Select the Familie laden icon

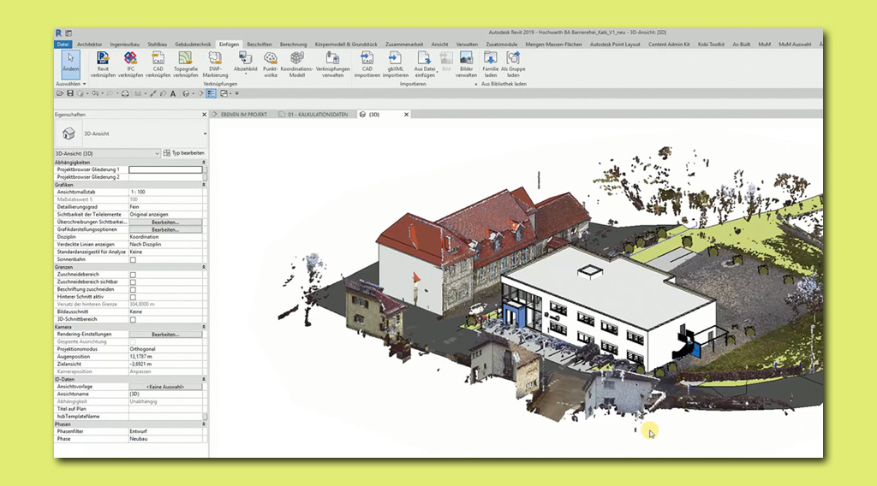[x=490, y=59]
